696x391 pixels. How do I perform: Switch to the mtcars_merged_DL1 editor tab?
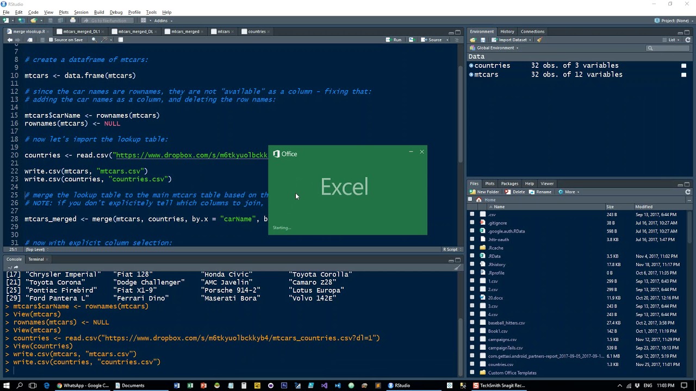point(82,31)
